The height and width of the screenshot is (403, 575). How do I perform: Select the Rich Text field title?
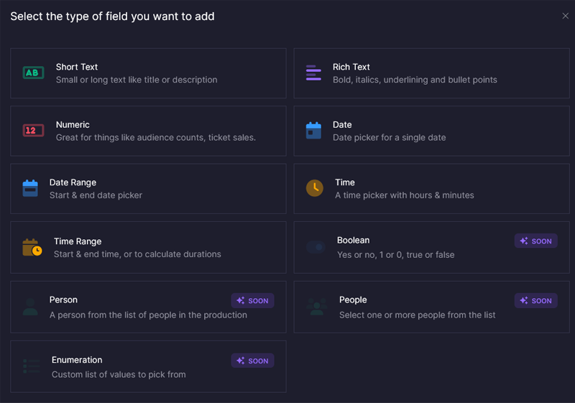(x=351, y=67)
